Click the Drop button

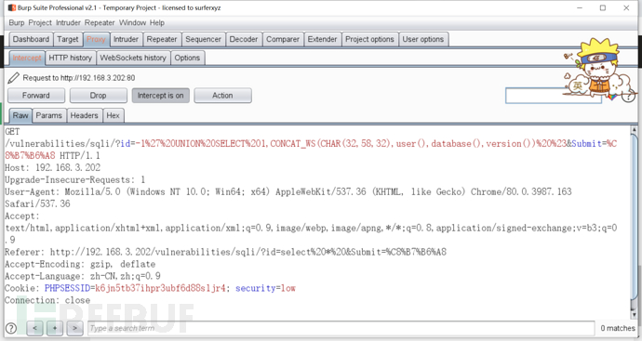99,96
